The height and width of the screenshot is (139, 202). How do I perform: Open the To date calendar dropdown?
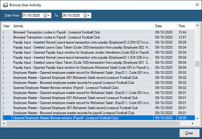[87, 15]
